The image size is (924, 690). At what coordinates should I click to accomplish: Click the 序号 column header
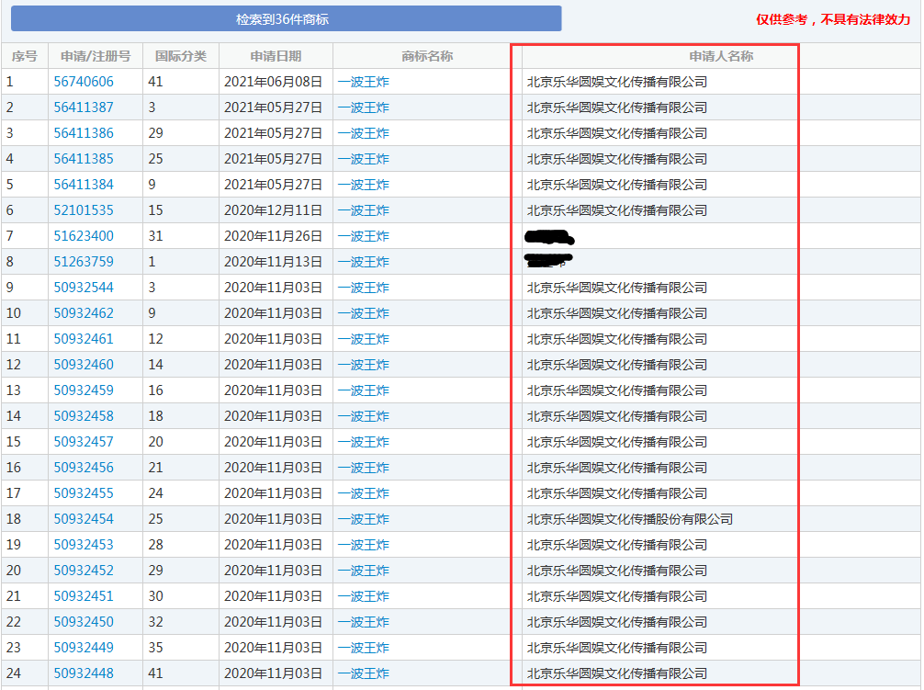click(x=24, y=56)
